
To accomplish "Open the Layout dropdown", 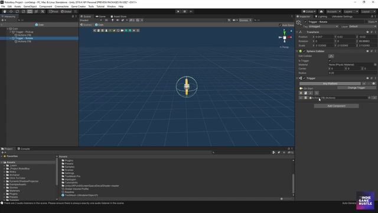I will click(x=368, y=12).
